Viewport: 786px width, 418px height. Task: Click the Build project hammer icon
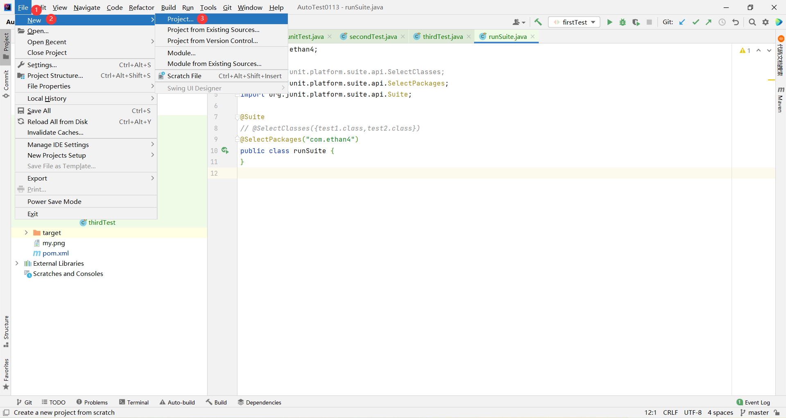538,22
